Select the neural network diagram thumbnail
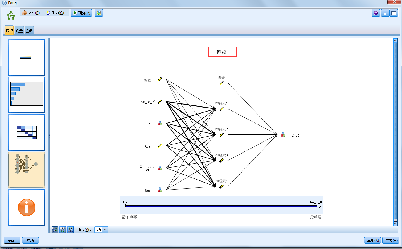 coord(27,170)
